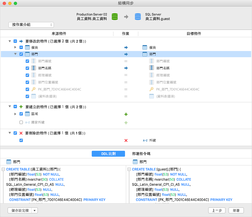Click the source 經理編號 column icon
The image size is (252, 217).
click(33, 75)
